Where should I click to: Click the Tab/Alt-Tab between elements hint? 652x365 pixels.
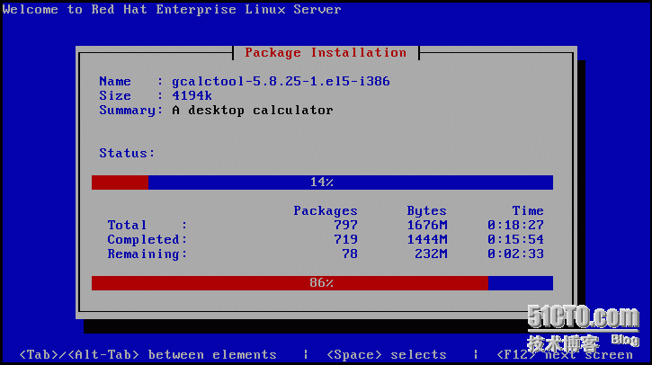148,354
